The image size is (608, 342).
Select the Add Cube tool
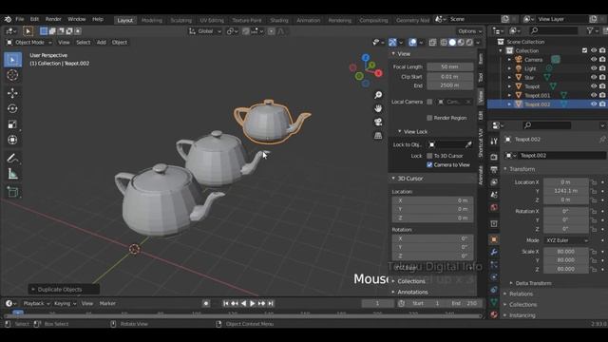tap(12, 192)
